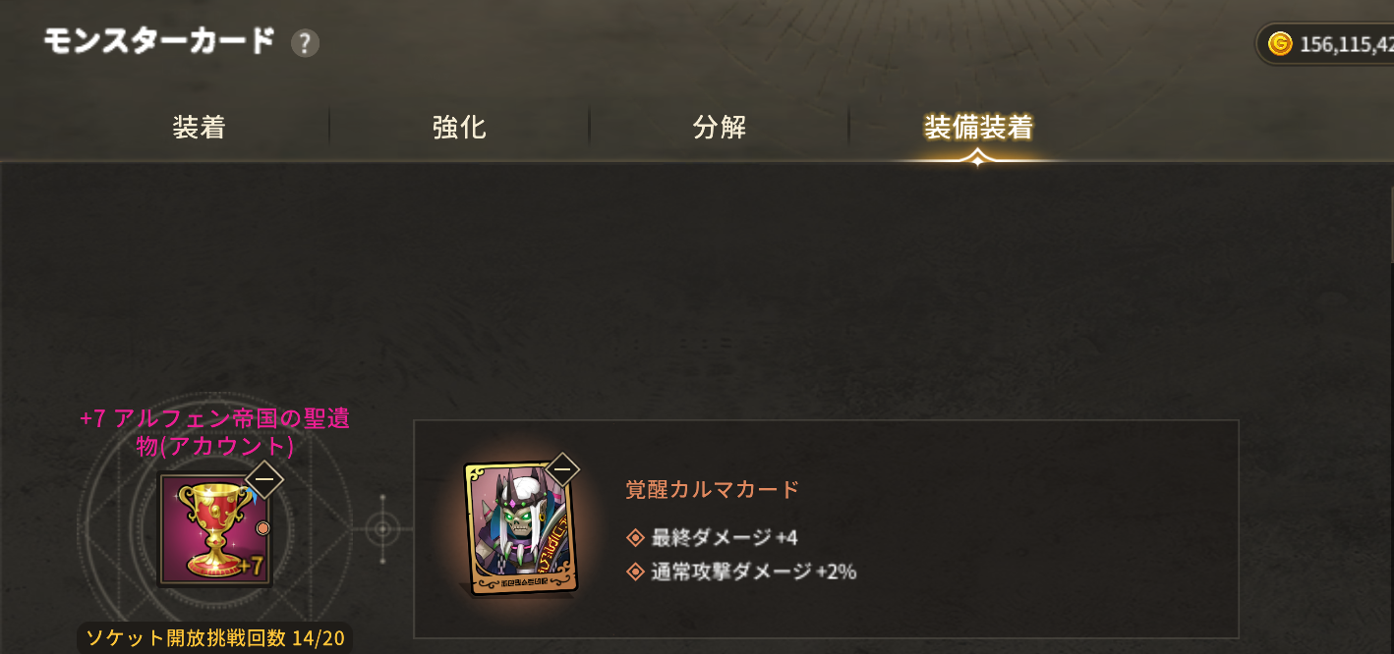Screen dimensions: 1394x654
Task: Click the ソケット開放挑戦回数 14/20 counter
Action: pos(215,638)
